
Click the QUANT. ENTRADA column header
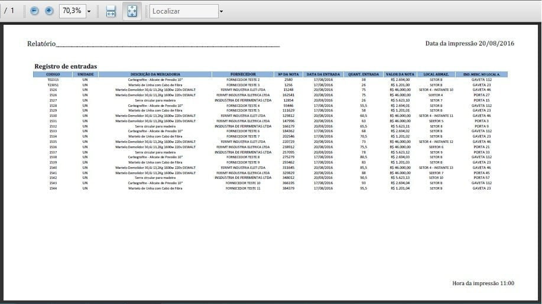pyautogui.click(x=364, y=74)
